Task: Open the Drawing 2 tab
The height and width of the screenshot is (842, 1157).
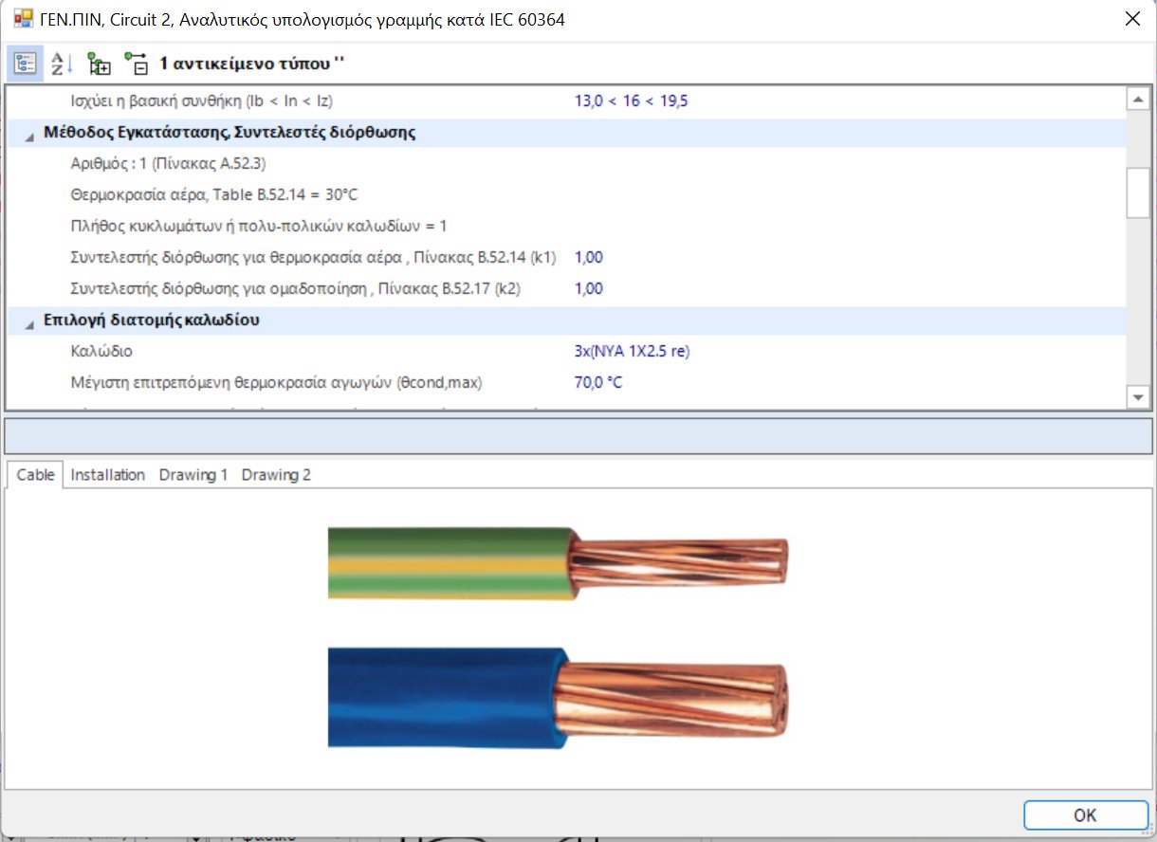Action: click(275, 474)
